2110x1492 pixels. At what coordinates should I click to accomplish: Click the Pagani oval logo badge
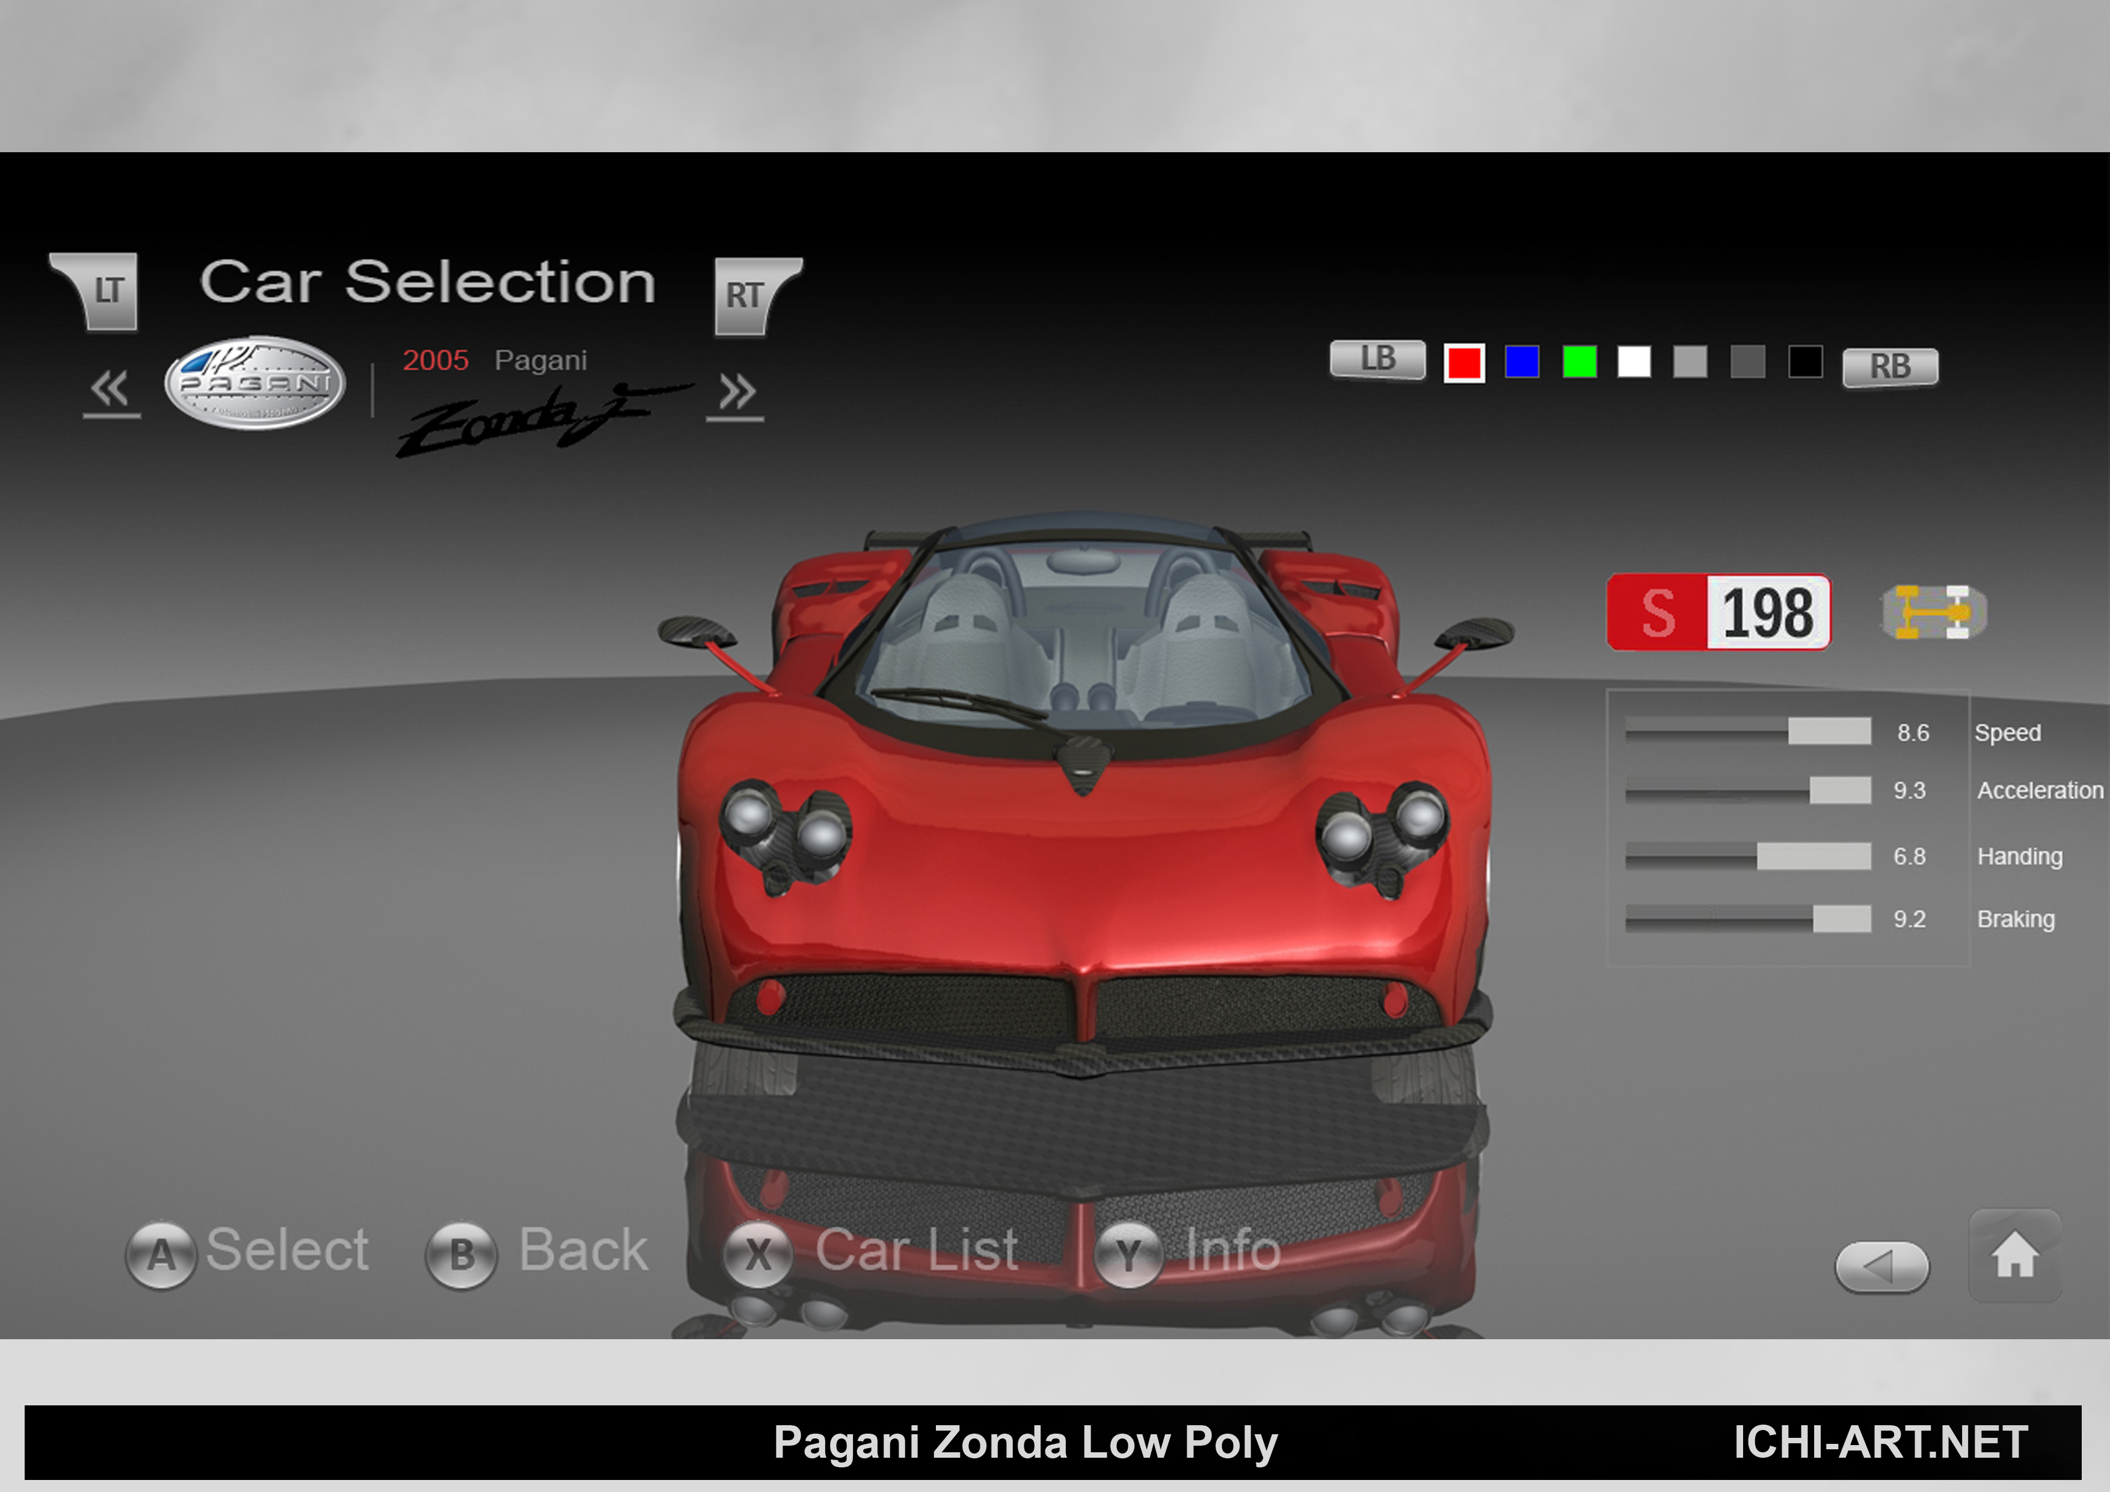254,383
